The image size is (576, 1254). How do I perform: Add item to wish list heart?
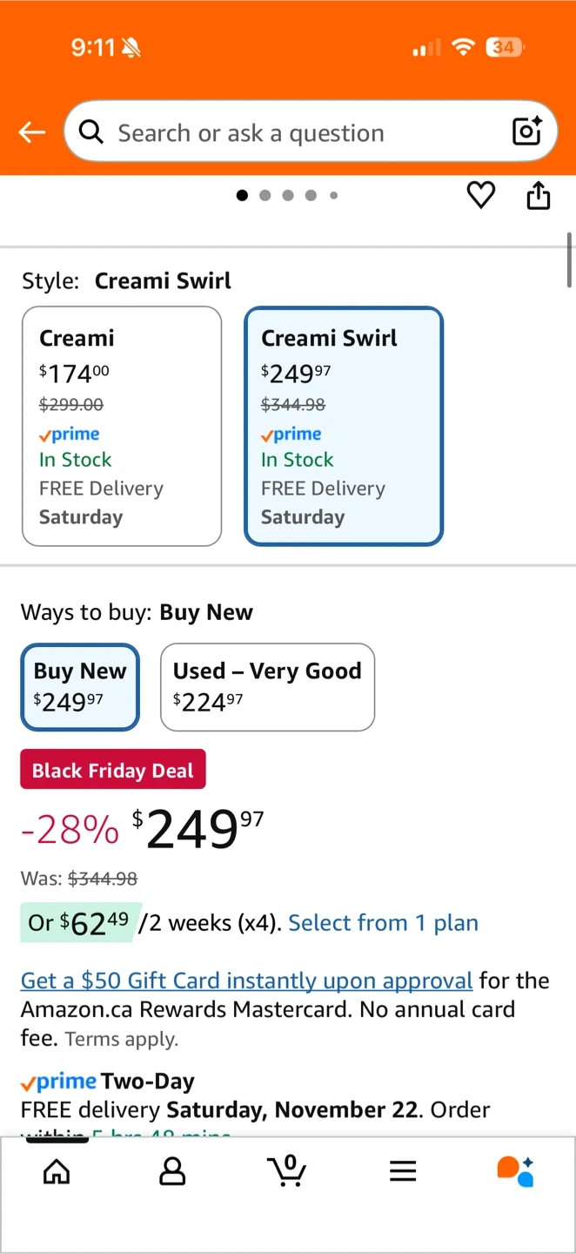tap(481, 195)
